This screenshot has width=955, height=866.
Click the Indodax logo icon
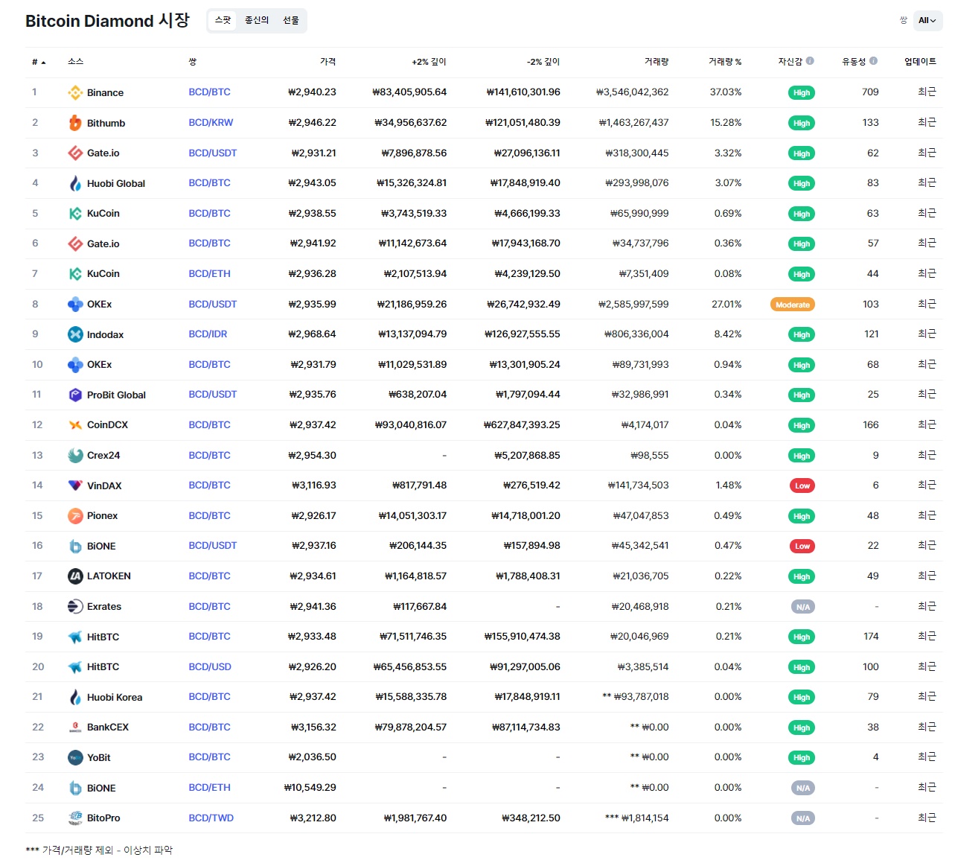point(75,334)
